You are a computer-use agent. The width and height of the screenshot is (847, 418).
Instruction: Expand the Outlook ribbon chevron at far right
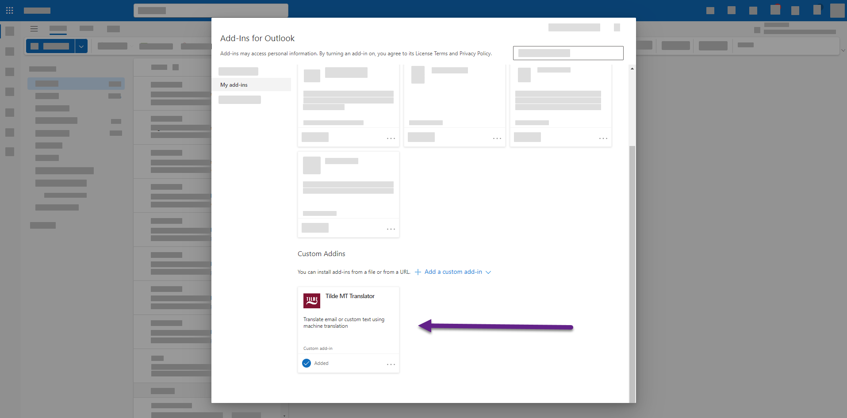(x=843, y=50)
